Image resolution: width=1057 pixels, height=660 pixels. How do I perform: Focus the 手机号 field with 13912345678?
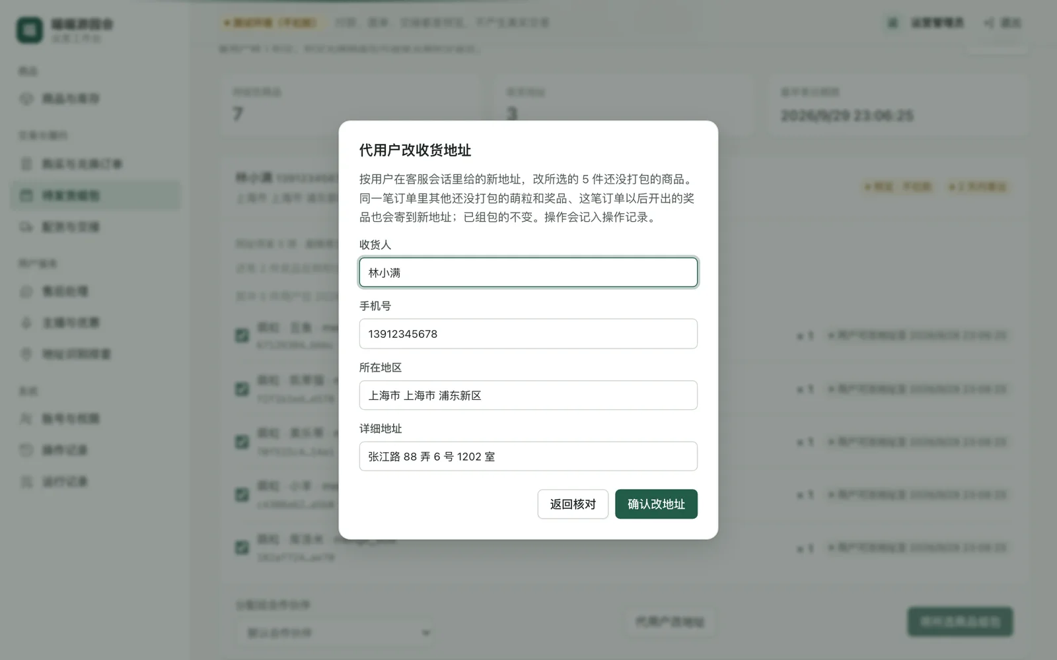coord(528,334)
